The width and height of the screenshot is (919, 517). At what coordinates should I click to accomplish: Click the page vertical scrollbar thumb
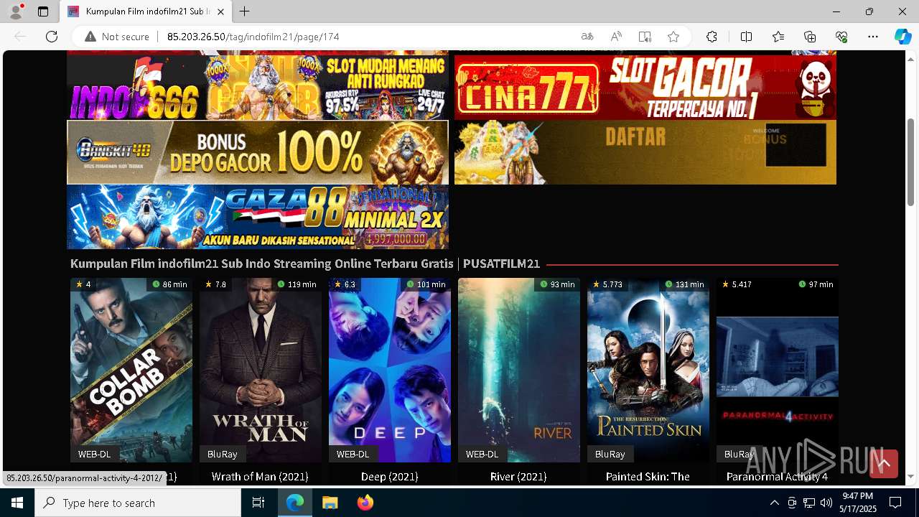coord(910,162)
